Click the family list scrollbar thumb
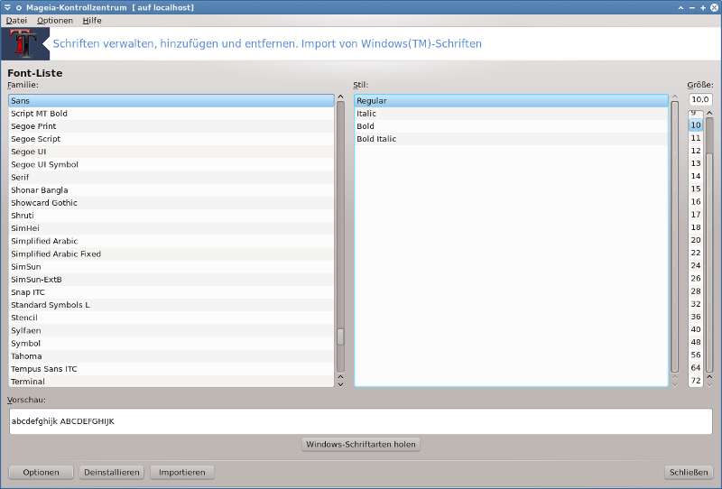Image resolution: width=722 pixels, height=489 pixels. pyautogui.click(x=341, y=337)
